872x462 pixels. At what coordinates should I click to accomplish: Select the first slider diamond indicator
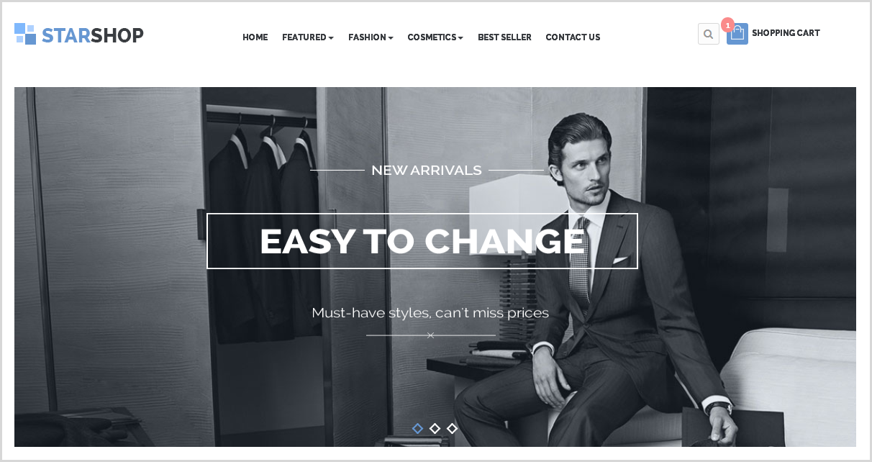[x=417, y=428]
